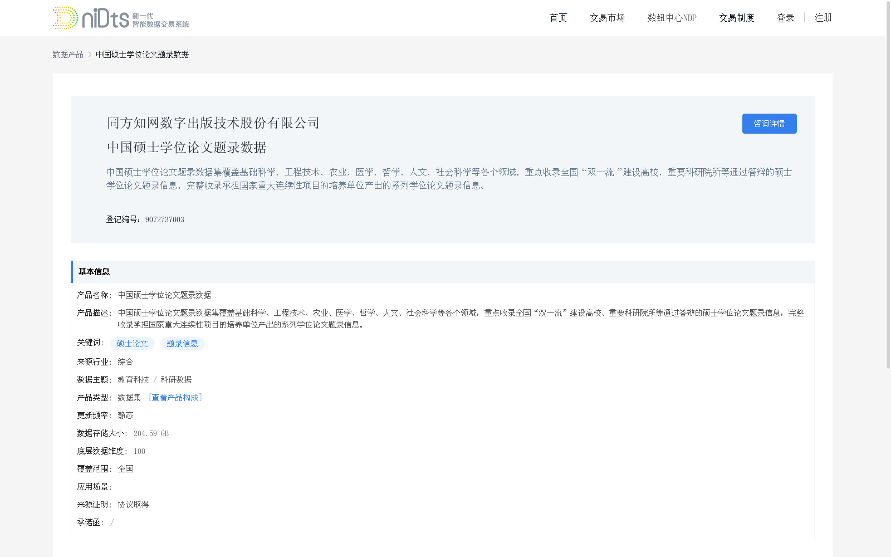The height and width of the screenshot is (557, 891).
Task: Click the 静态 update frequency value
Action: coord(125,416)
